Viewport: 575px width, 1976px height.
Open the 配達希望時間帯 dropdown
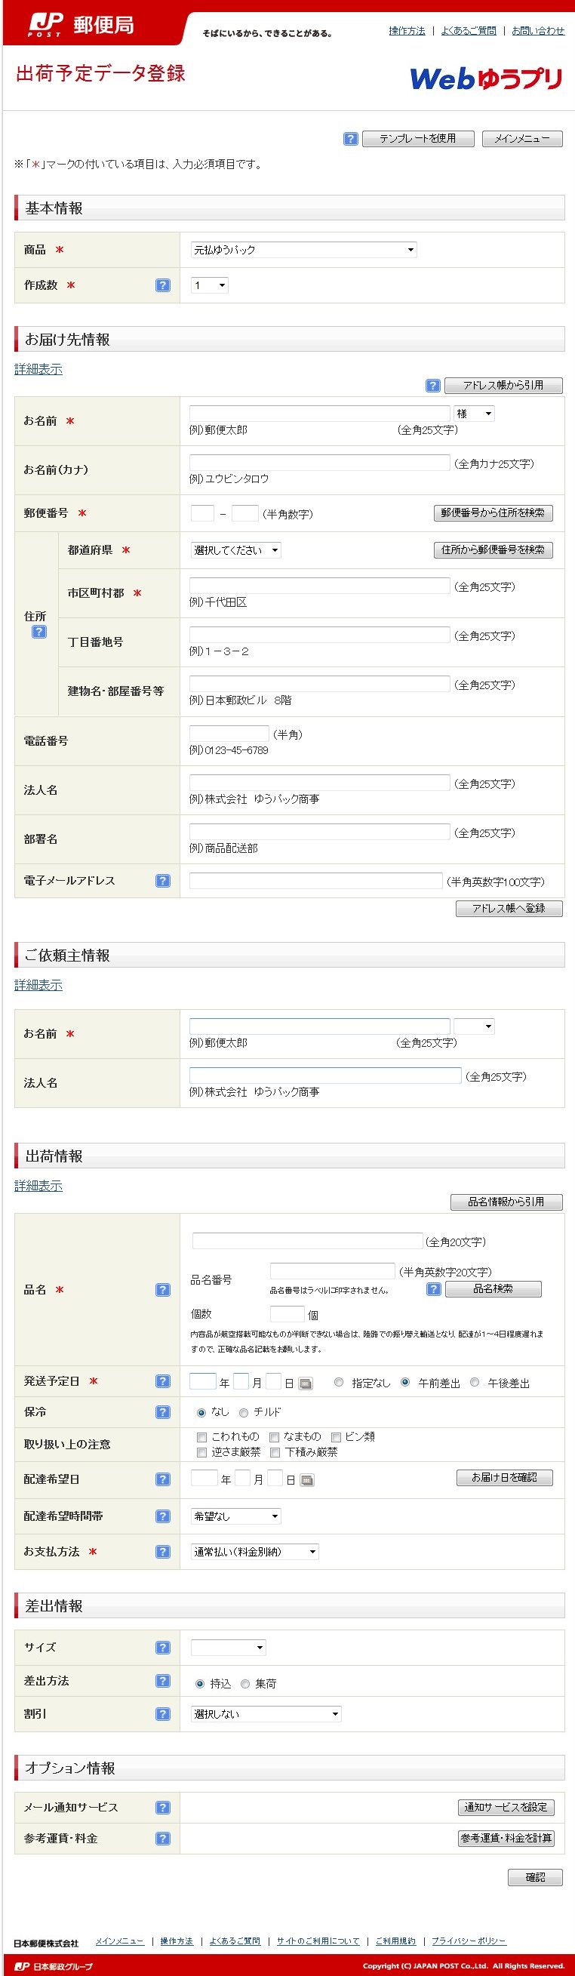(x=236, y=1516)
